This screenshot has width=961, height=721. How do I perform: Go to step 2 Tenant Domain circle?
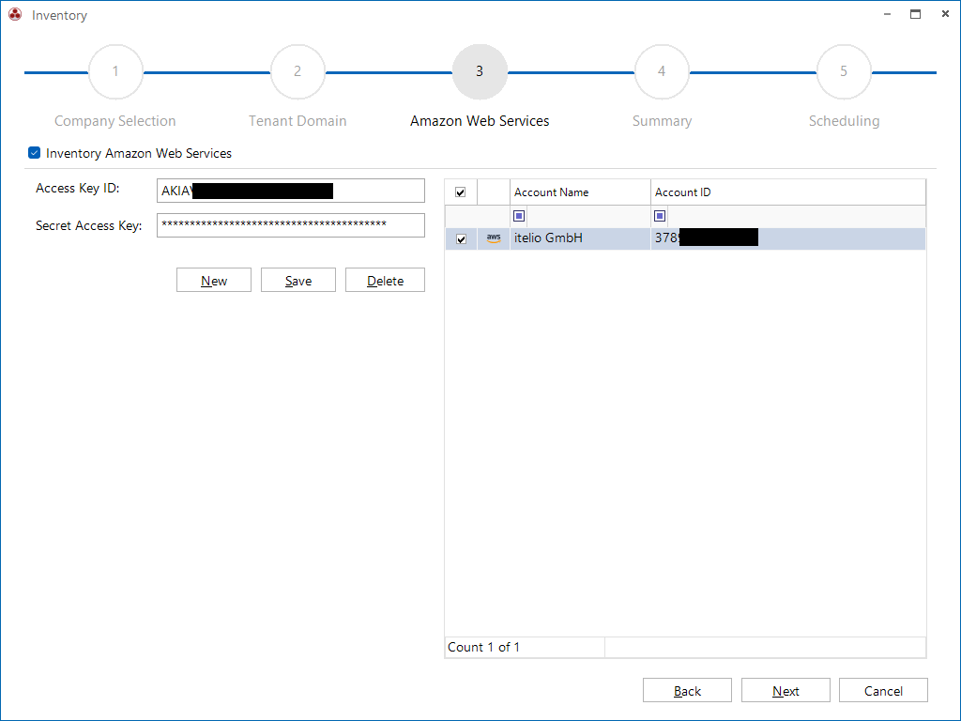point(297,71)
